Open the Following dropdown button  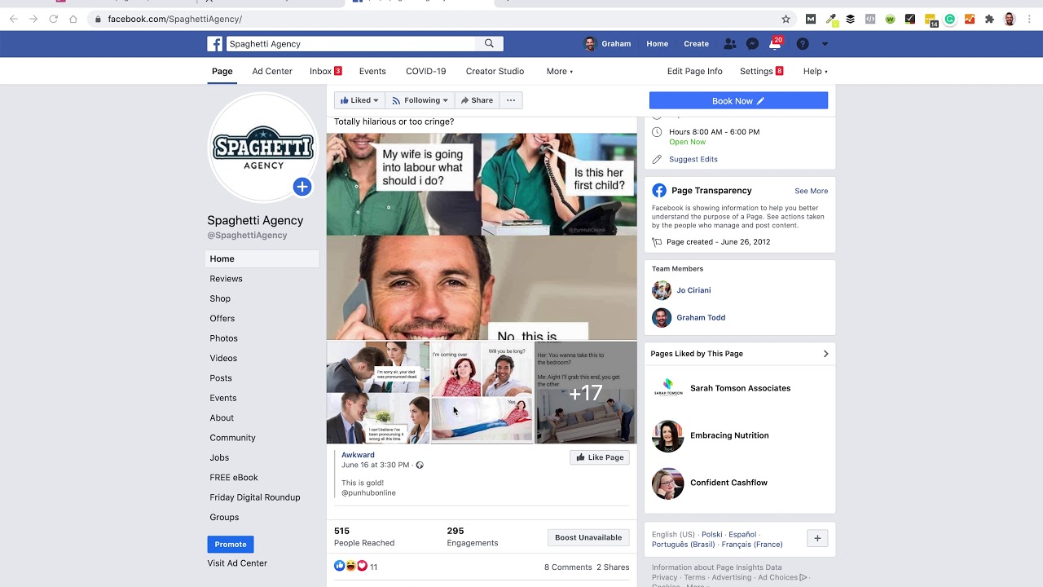click(x=420, y=100)
